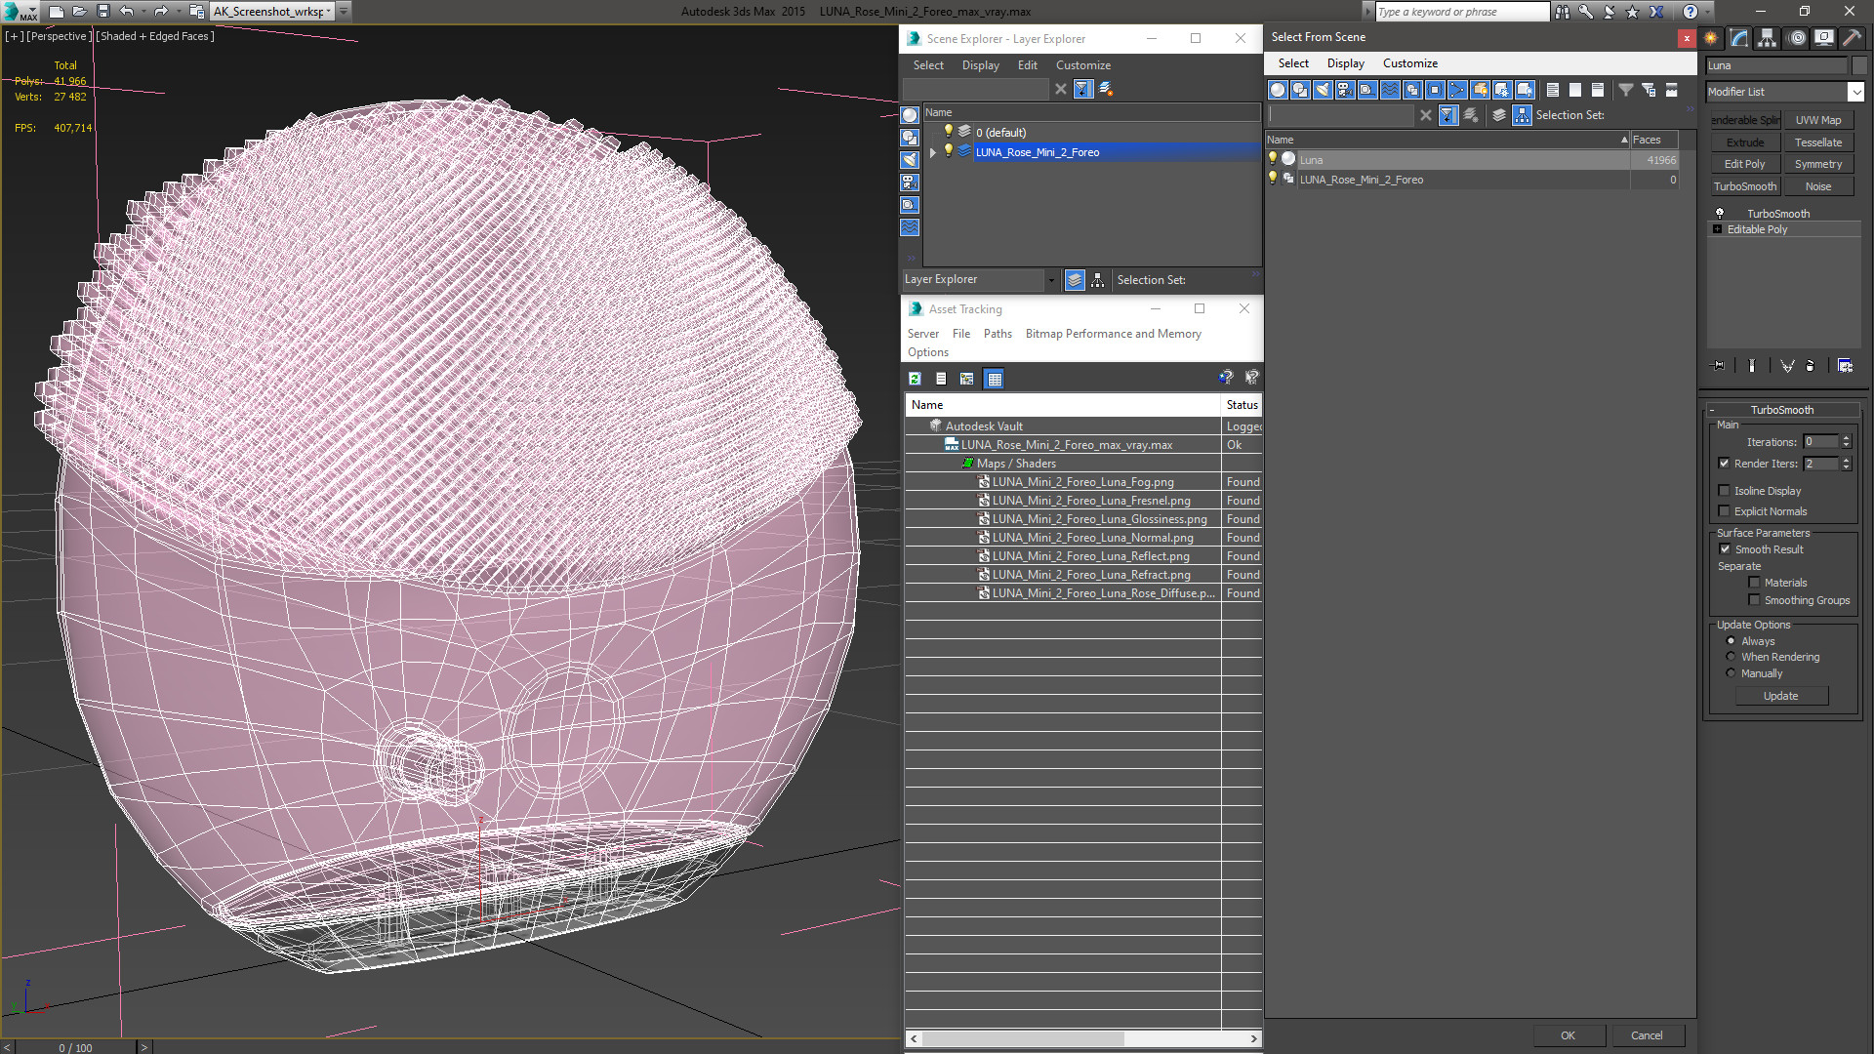Screen dimensions: 1874x1054
Task: Switch to the Utilities hammer panel
Action: point(1852,38)
